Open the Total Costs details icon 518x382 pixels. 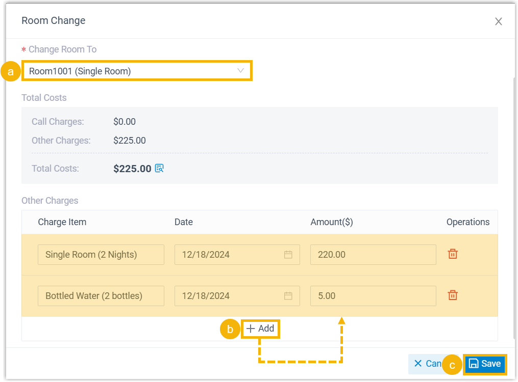point(159,169)
